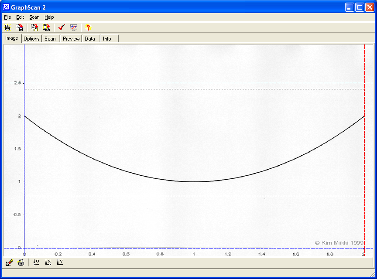The height and width of the screenshot is (279, 377).
Task: Click the yellow question mark help icon
Action: [x=88, y=27]
